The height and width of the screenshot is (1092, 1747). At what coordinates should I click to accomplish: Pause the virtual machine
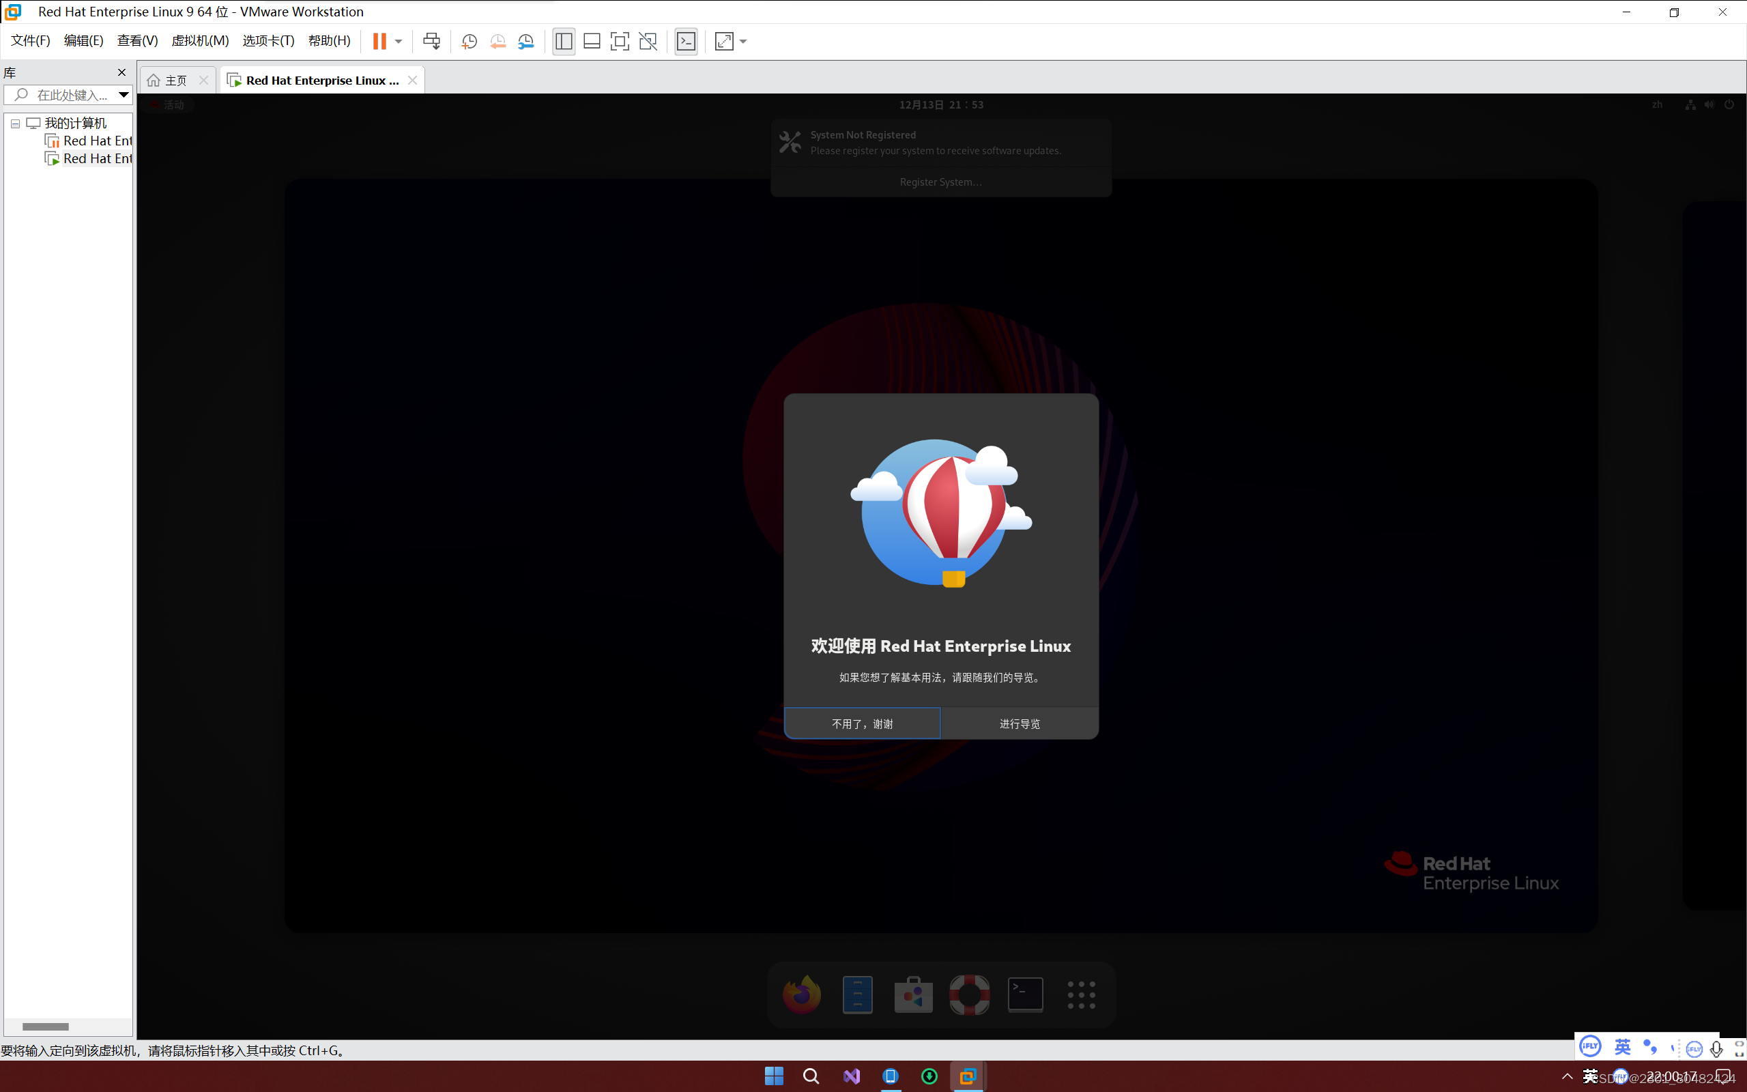(379, 41)
